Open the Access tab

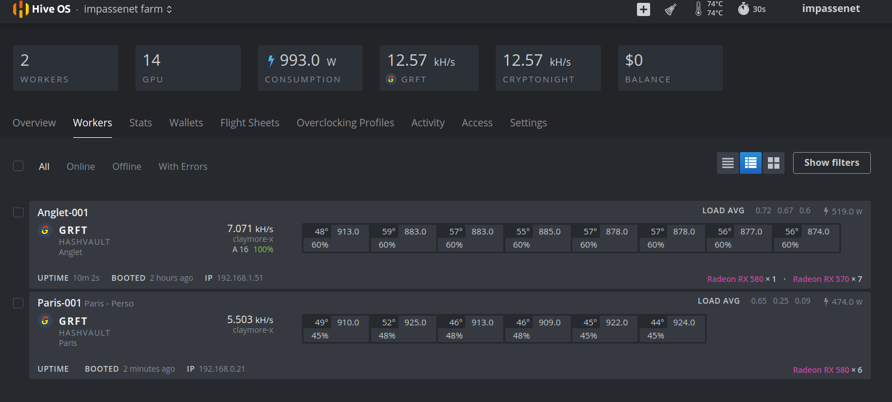click(x=477, y=123)
